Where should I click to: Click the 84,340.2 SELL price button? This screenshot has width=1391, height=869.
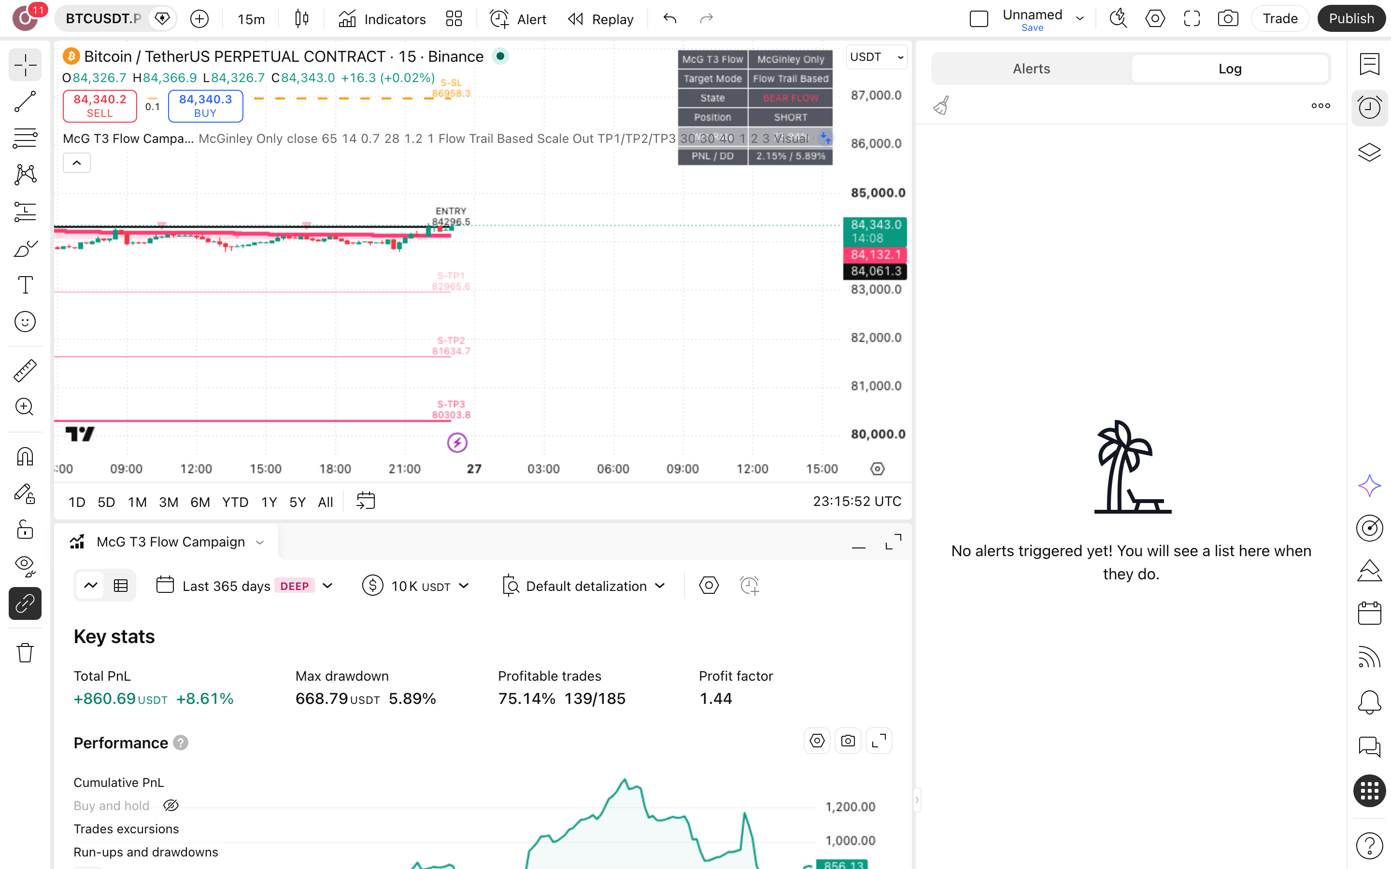[x=100, y=106]
